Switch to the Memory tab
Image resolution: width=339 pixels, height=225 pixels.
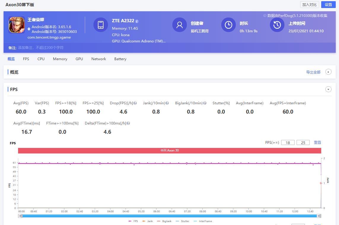(60, 59)
